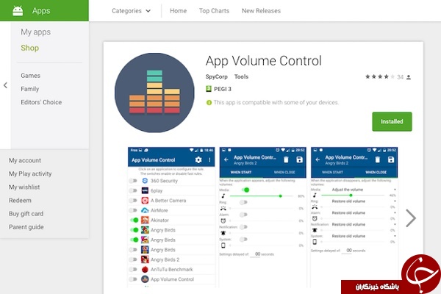Click the Angry Birds 2 app icon
Screen dimensions: 441x294
point(145,259)
